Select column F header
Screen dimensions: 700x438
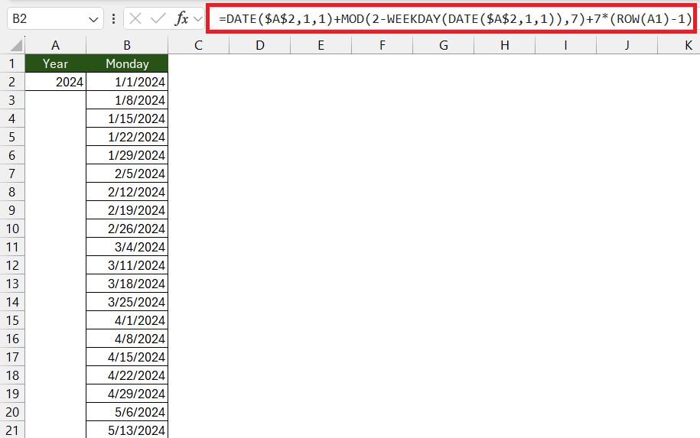[x=383, y=45]
